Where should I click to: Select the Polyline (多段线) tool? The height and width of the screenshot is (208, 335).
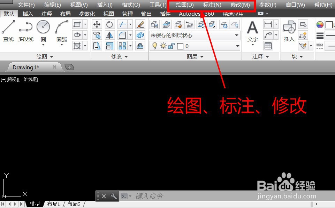26,31
